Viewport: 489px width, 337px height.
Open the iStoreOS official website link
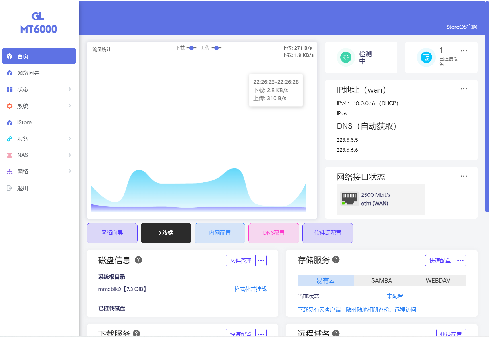(x=461, y=27)
